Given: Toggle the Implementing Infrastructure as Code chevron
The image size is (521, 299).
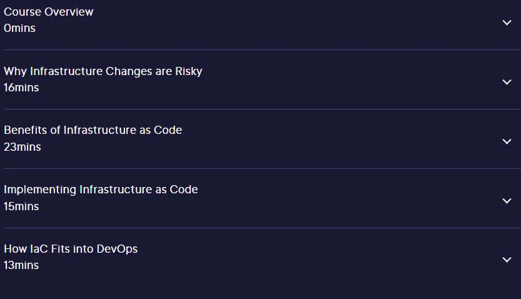Looking at the screenshot, I should tap(507, 201).
